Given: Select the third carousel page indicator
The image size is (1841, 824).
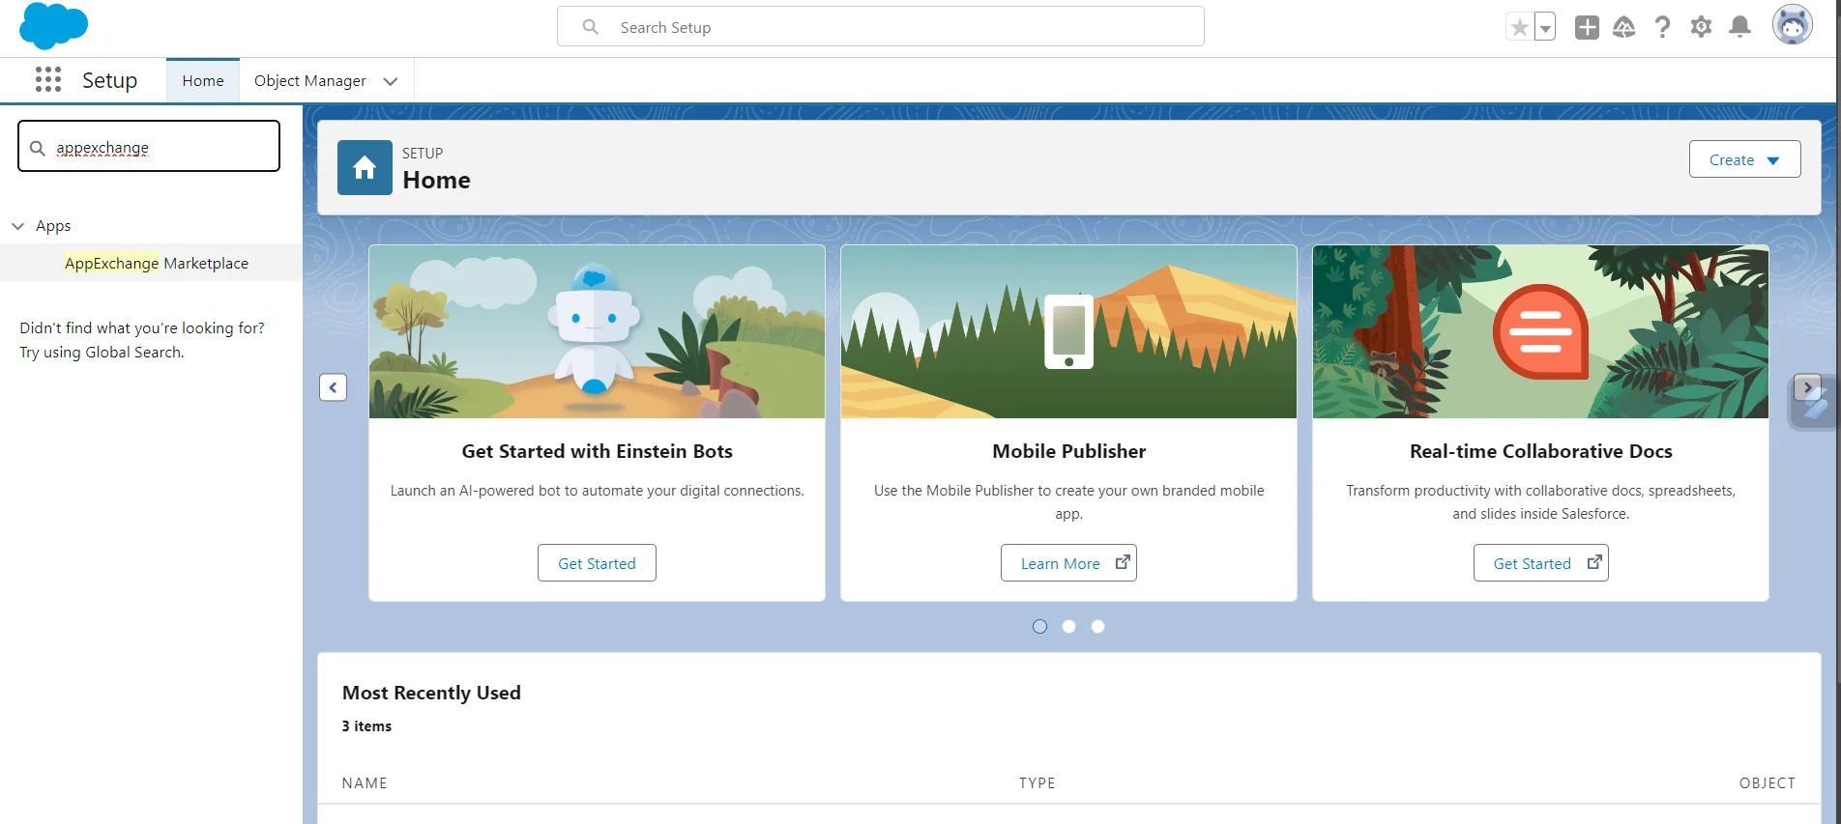Looking at the screenshot, I should click(x=1097, y=626).
